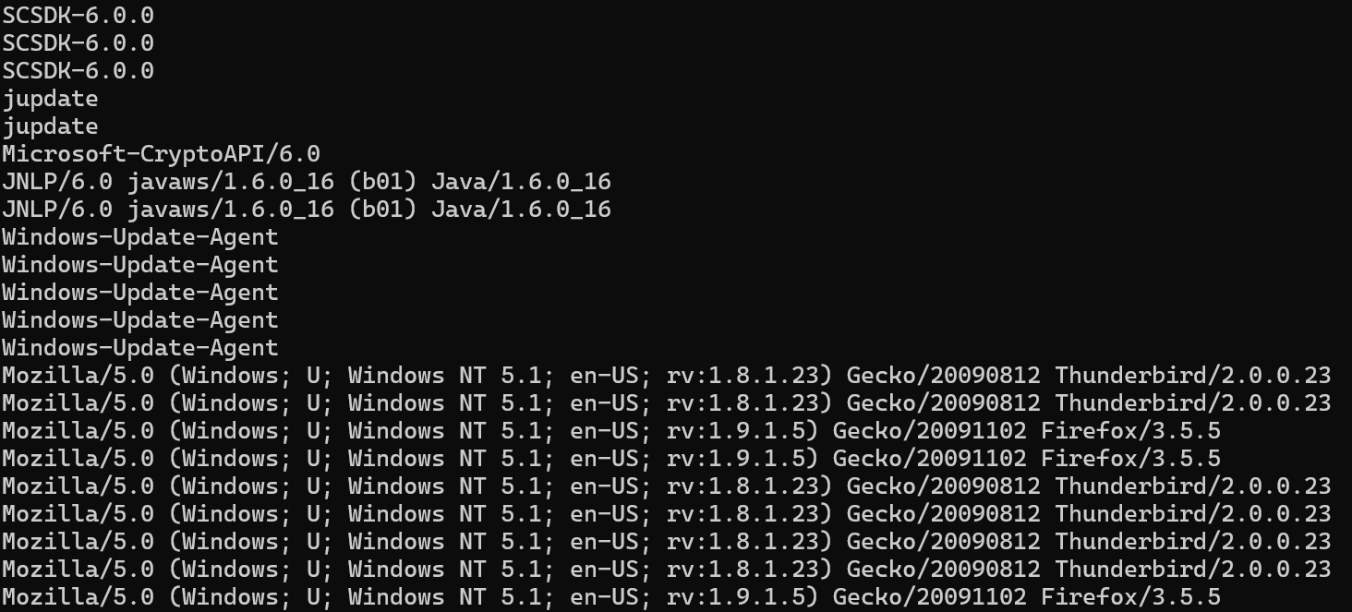This screenshot has height=612, width=1352.
Task: Click the third Windows-Update-Agent line
Action: click(x=140, y=293)
